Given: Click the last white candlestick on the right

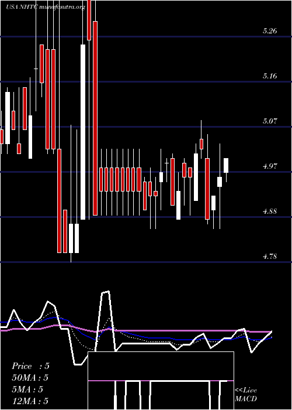Looking at the screenshot, I should [x=226, y=166].
